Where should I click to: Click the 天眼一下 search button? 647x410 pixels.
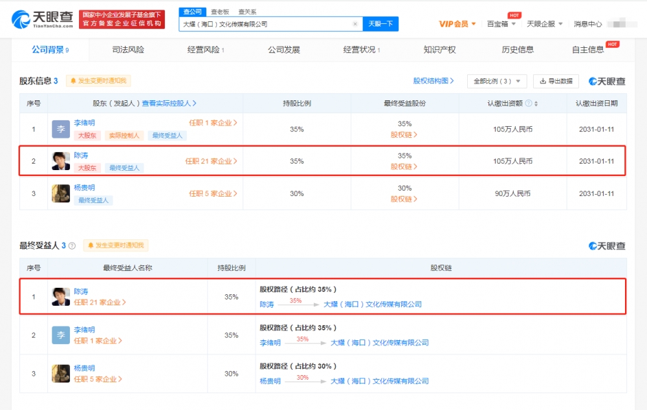tap(380, 24)
